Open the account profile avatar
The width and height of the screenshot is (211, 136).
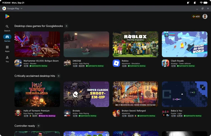[x=205, y=17]
